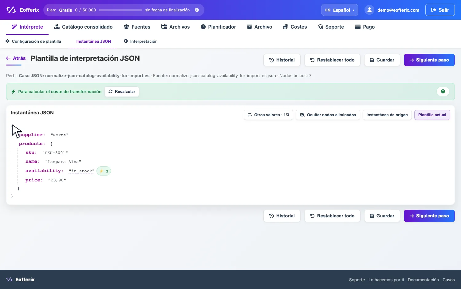
Task: Click the "Lampara Alba" value
Action: coord(63,162)
